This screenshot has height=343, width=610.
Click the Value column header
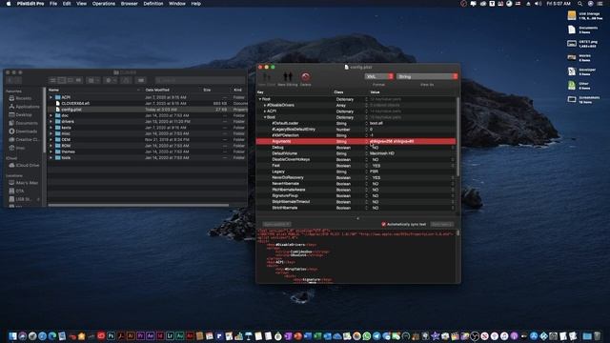click(x=375, y=92)
